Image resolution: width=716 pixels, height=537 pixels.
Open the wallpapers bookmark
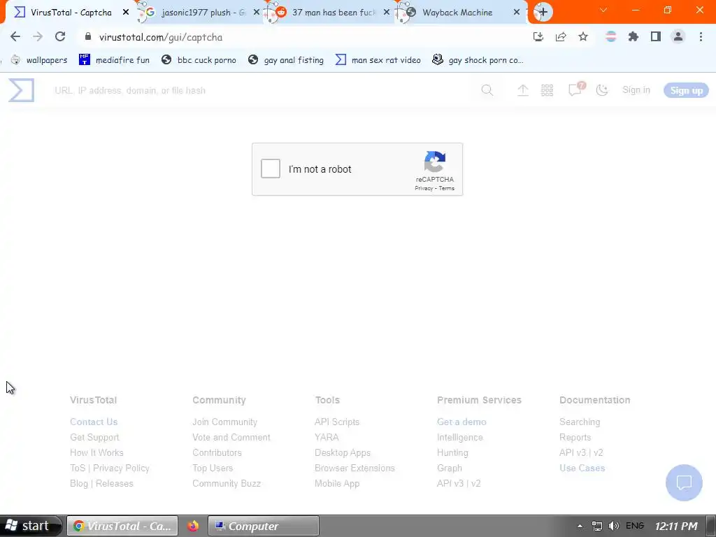click(x=39, y=60)
